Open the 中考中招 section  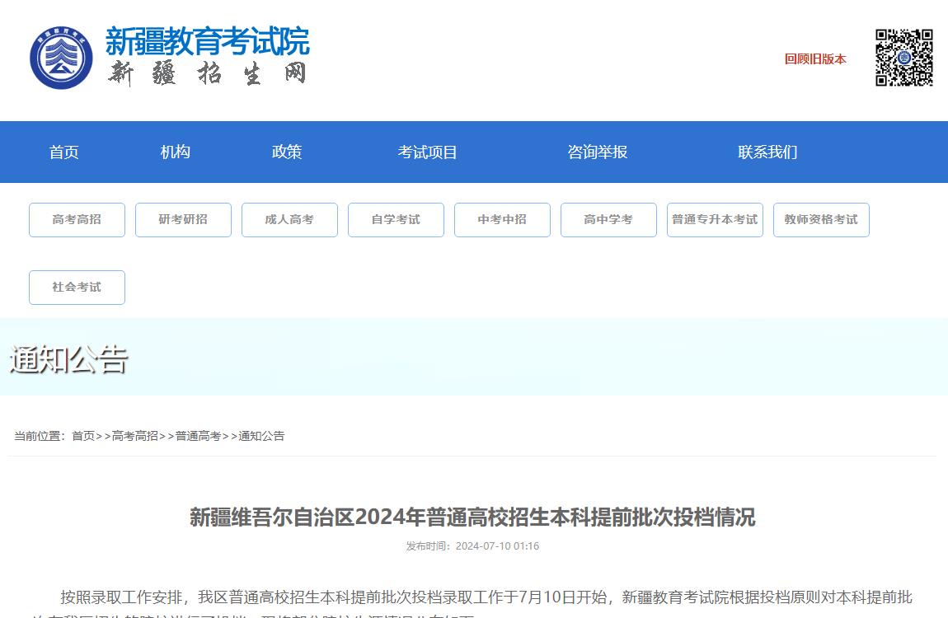coord(502,219)
